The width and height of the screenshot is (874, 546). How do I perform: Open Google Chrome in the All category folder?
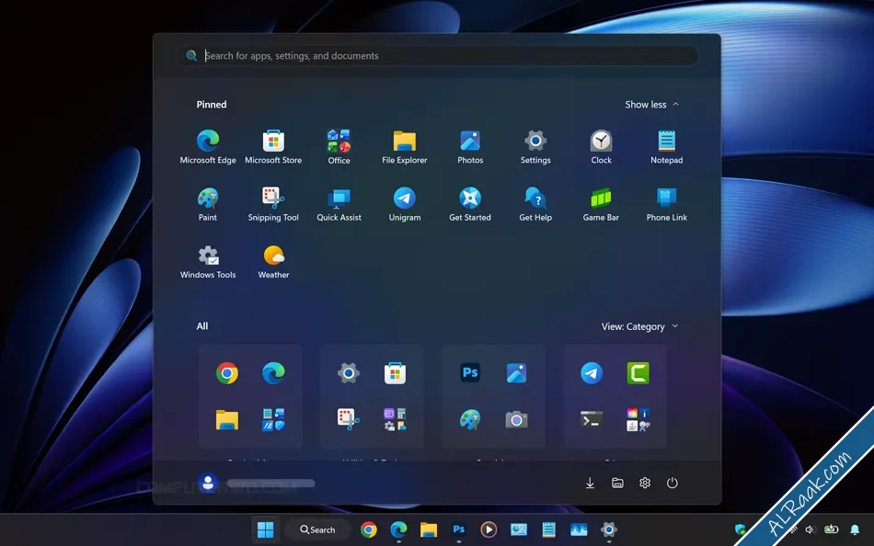[x=227, y=372]
